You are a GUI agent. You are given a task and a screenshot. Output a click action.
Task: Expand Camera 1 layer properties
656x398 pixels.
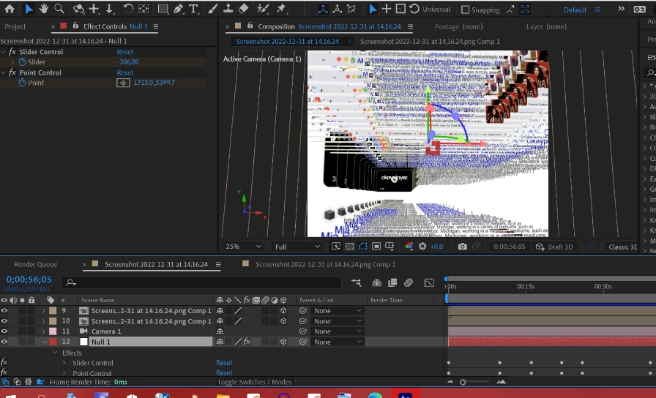tap(43, 331)
